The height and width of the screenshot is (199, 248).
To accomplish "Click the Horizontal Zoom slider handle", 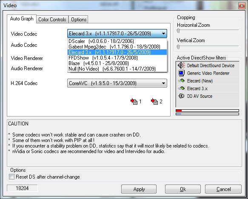I will pos(178,31).
